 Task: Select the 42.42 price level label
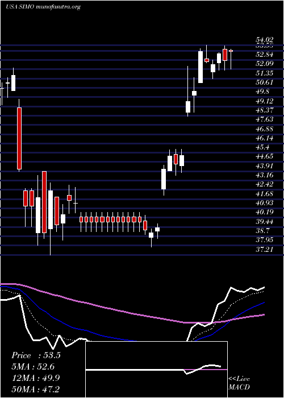click(265, 184)
